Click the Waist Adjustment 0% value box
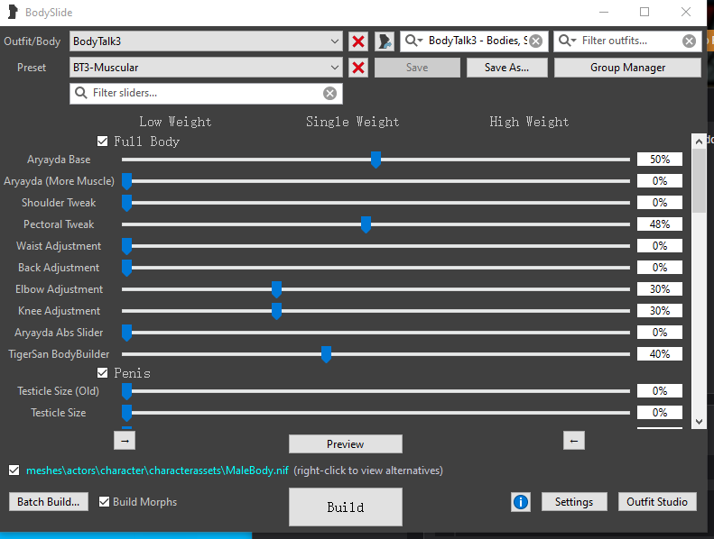The image size is (714, 539). click(x=659, y=246)
